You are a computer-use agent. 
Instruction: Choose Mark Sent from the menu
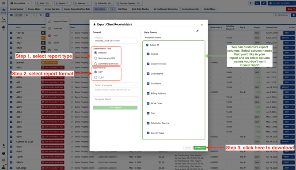pos(58,29)
